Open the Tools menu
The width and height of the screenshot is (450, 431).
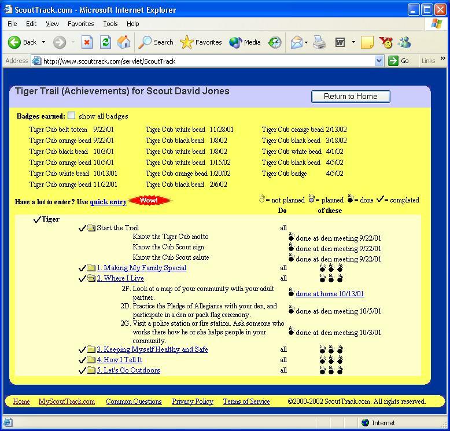point(110,24)
